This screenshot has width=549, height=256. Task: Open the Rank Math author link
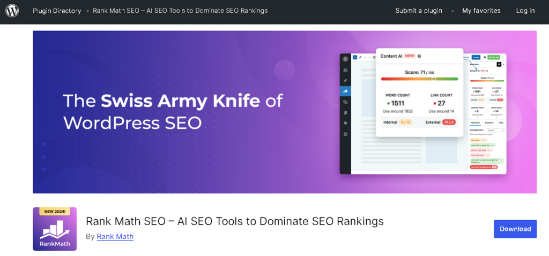pos(115,236)
